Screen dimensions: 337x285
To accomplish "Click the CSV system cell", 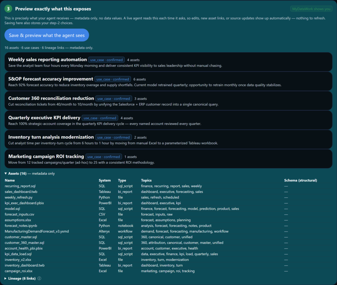I will (102, 214).
